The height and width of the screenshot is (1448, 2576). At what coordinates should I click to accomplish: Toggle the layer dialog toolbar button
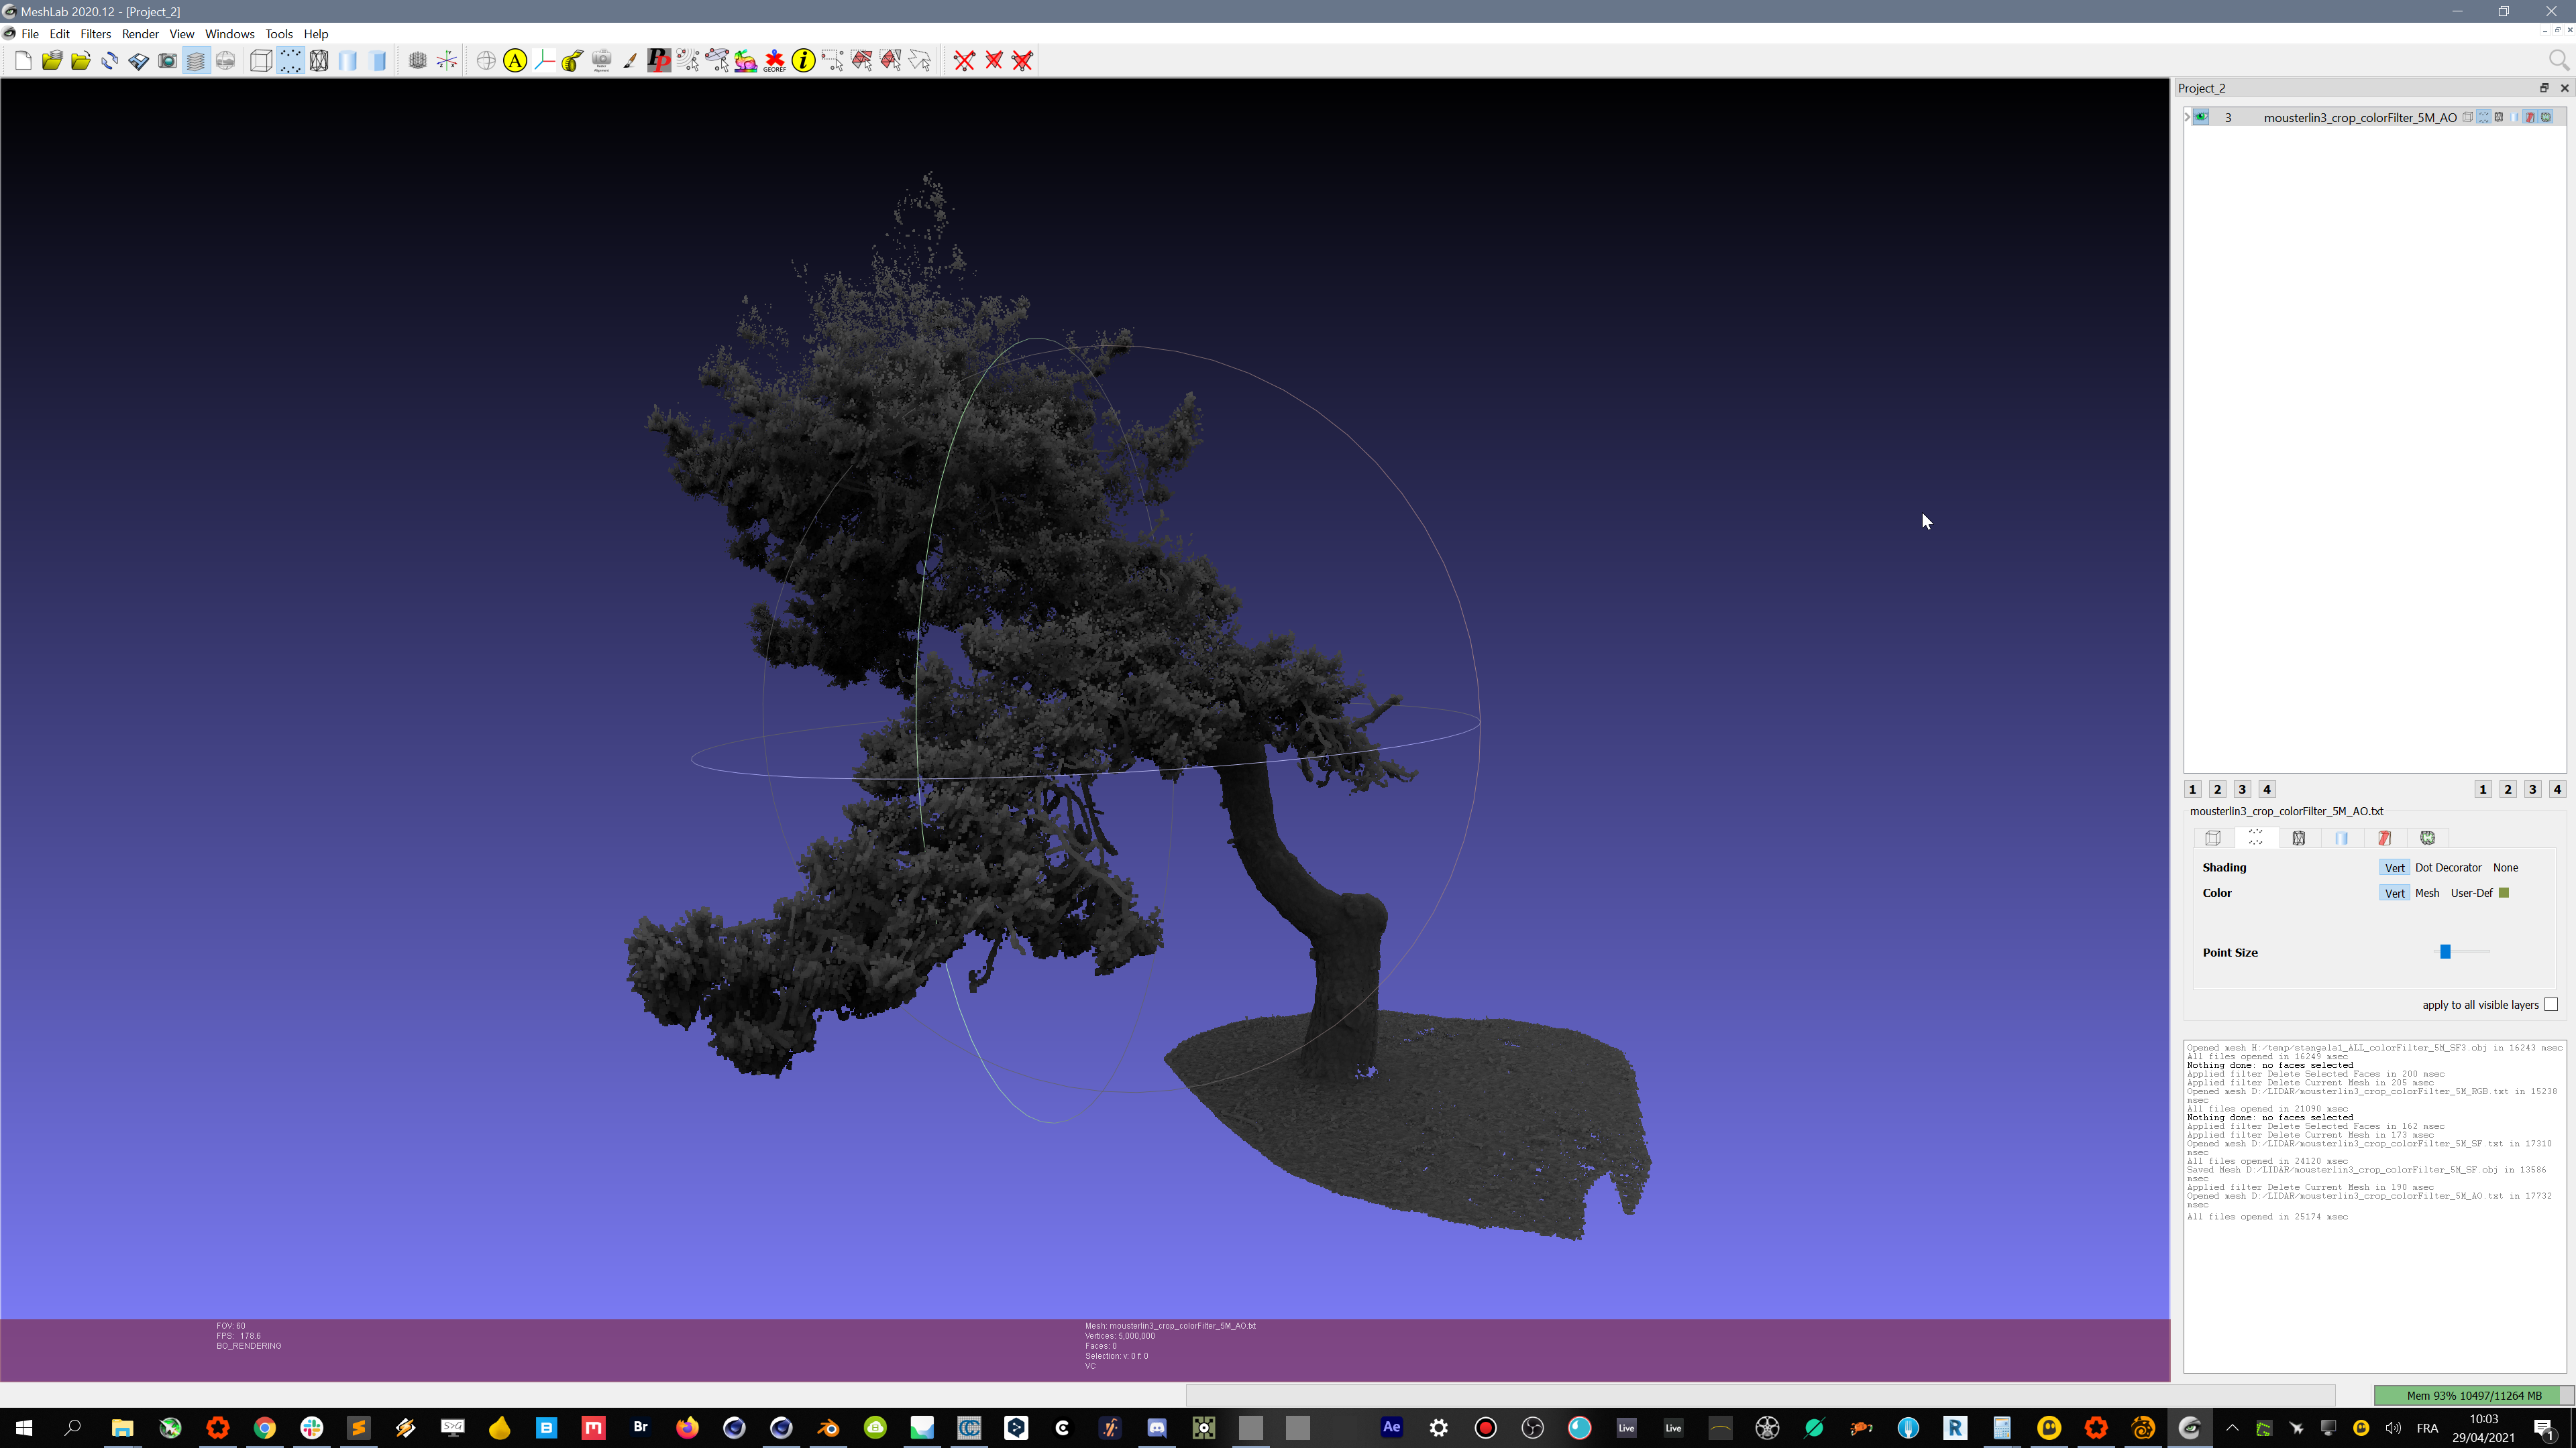[x=197, y=61]
